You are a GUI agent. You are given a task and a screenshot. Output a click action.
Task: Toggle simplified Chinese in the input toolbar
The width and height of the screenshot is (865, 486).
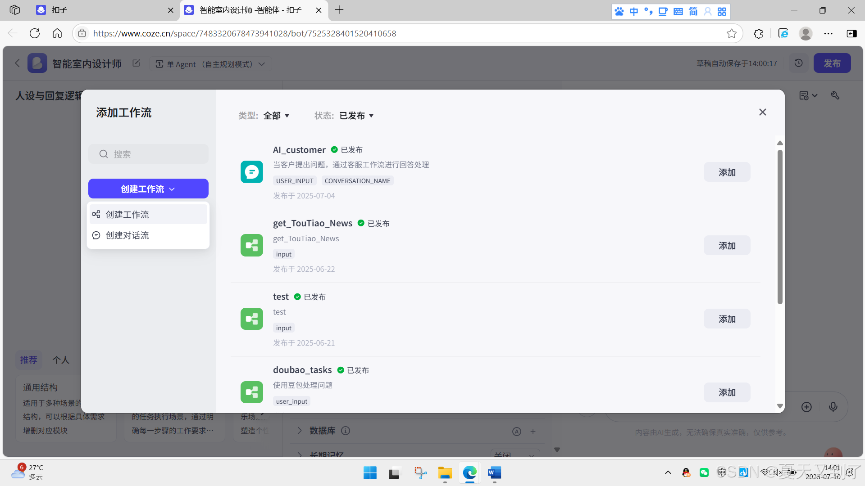(x=692, y=11)
